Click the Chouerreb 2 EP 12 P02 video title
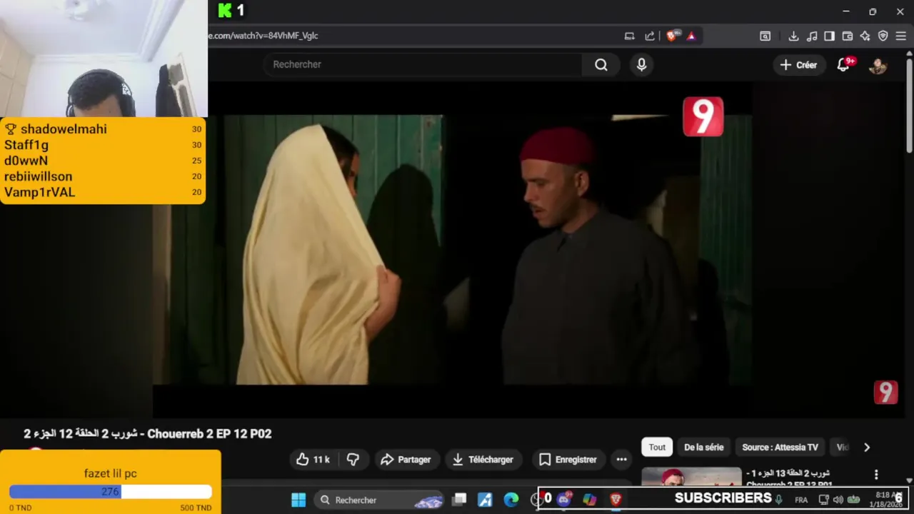This screenshot has width=914, height=514. [x=148, y=434]
